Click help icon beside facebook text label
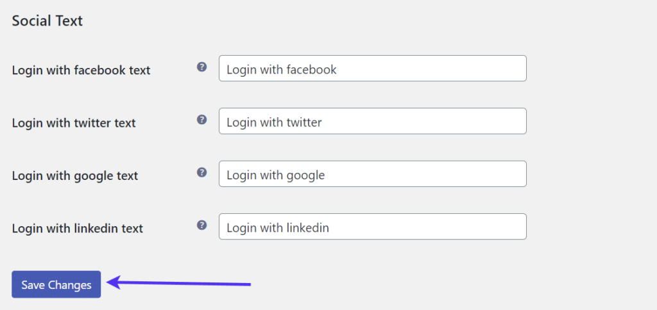Image resolution: width=657 pixels, height=310 pixels. tap(201, 67)
